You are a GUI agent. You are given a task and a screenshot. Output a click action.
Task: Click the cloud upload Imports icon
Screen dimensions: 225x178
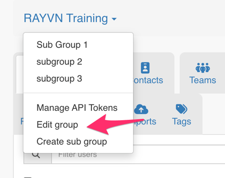[x=141, y=109]
